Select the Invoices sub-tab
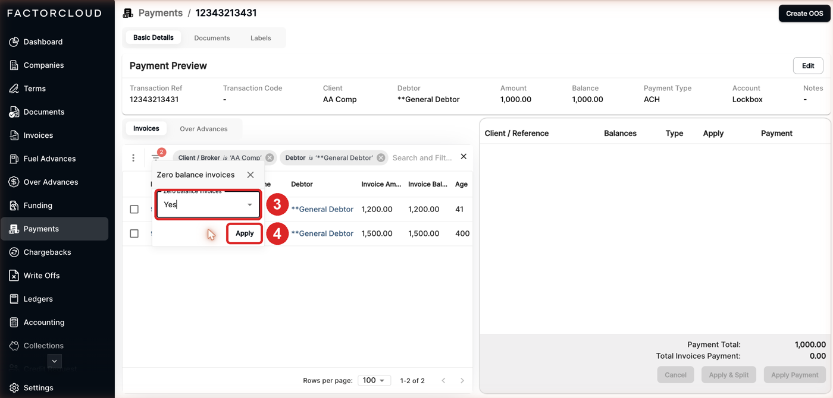 tap(146, 128)
